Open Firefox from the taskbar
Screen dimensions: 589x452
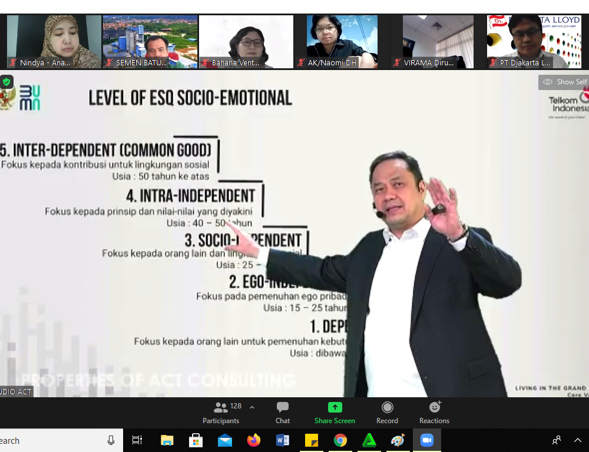pyautogui.click(x=254, y=440)
